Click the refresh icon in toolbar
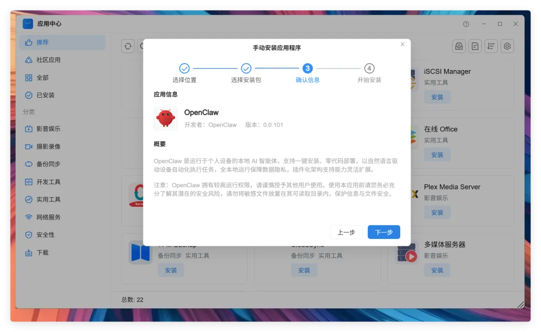This screenshot has height=332, width=541. [x=128, y=46]
